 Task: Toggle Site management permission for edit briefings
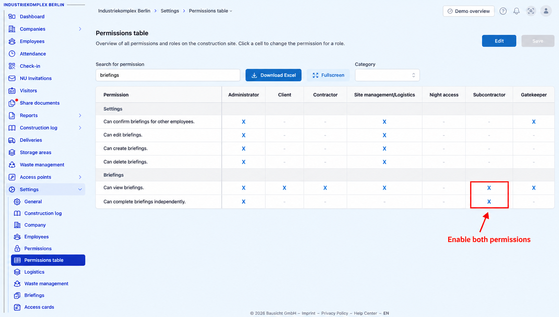tap(384, 135)
